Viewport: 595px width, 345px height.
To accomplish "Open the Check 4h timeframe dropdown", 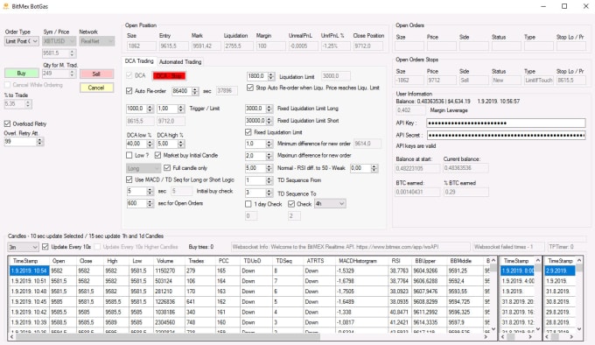I will [x=330, y=204].
